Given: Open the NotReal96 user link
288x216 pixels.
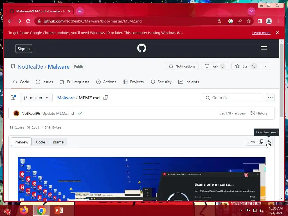Looking at the screenshot, I should 30,66.
